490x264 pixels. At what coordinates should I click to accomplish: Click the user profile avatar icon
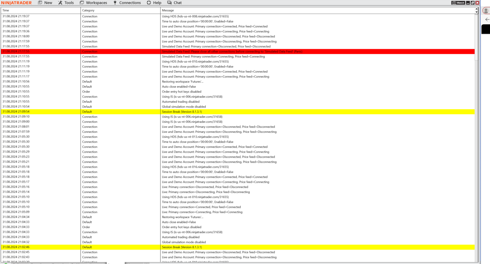pyautogui.click(x=486, y=11)
